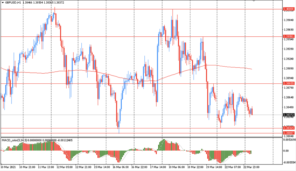Click the 1.38640 price scale value
296x171 pixels.
pyautogui.click(x=289, y=97)
